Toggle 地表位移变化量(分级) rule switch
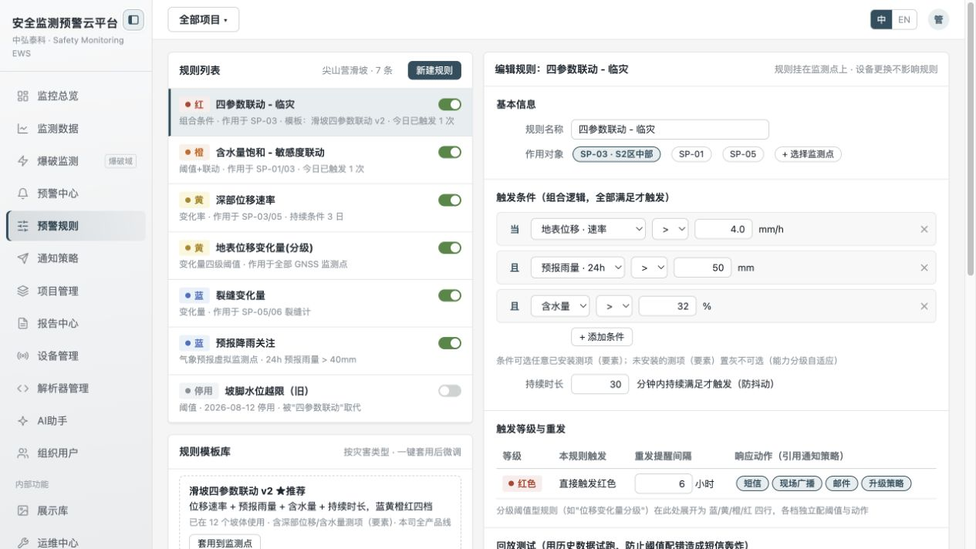Viewport: 976px width, 549px height. (450, 248)
